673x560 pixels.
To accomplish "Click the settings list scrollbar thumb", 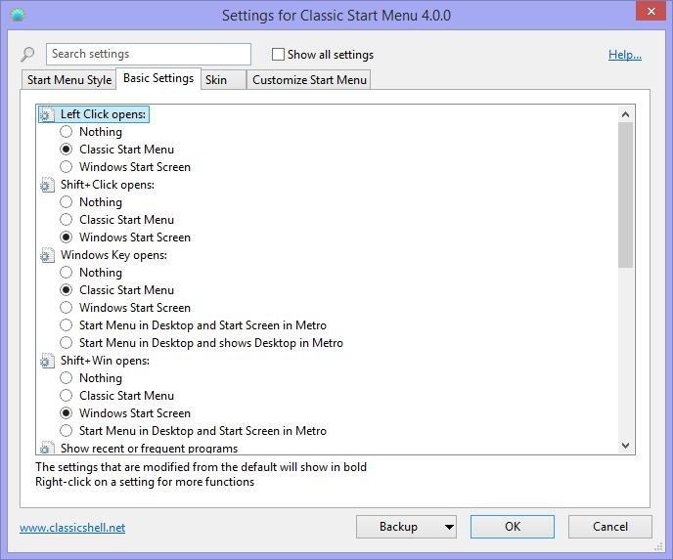I will (x=626, y=195).
